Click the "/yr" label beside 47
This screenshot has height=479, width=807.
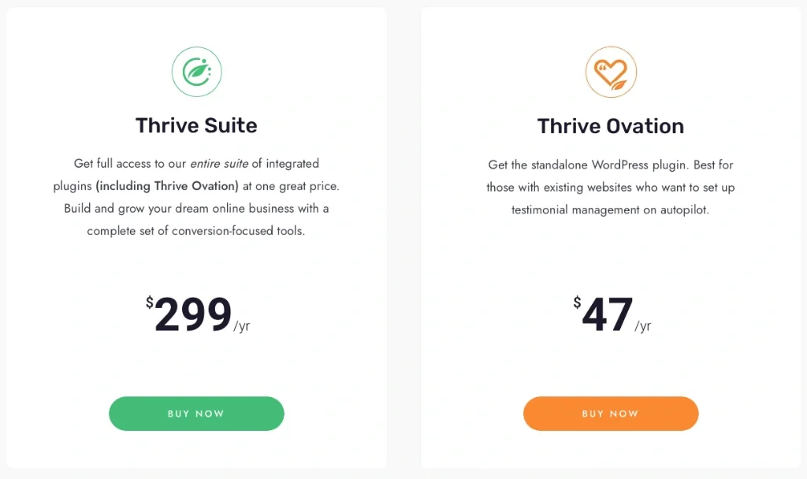coord(643,325)
